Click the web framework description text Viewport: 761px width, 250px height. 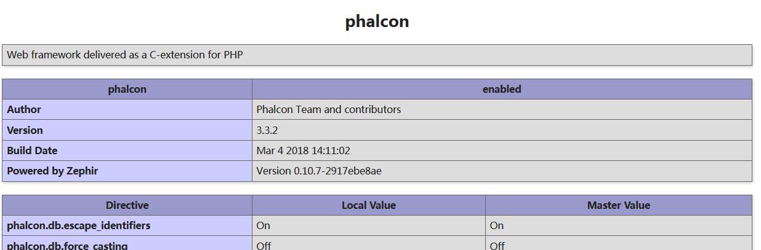point(125,55)
